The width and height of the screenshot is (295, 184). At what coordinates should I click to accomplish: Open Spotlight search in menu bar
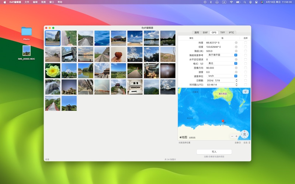pyautogui.click(x=244, y=2)
